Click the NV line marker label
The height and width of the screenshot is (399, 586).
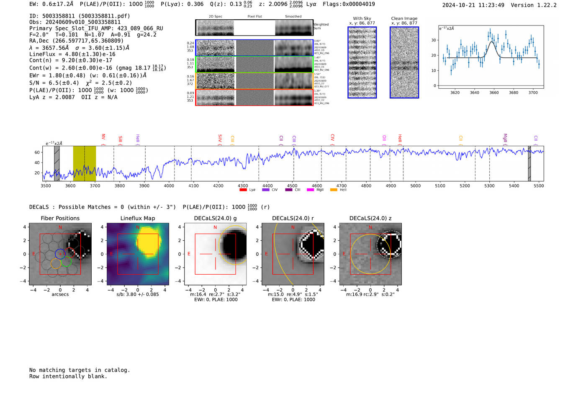[x=103, y=138]
